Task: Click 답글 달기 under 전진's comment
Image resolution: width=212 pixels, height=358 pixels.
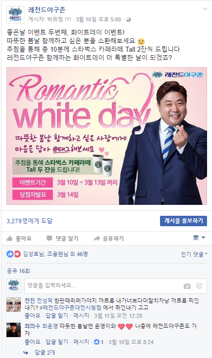Action: click(x=57, y=316)
